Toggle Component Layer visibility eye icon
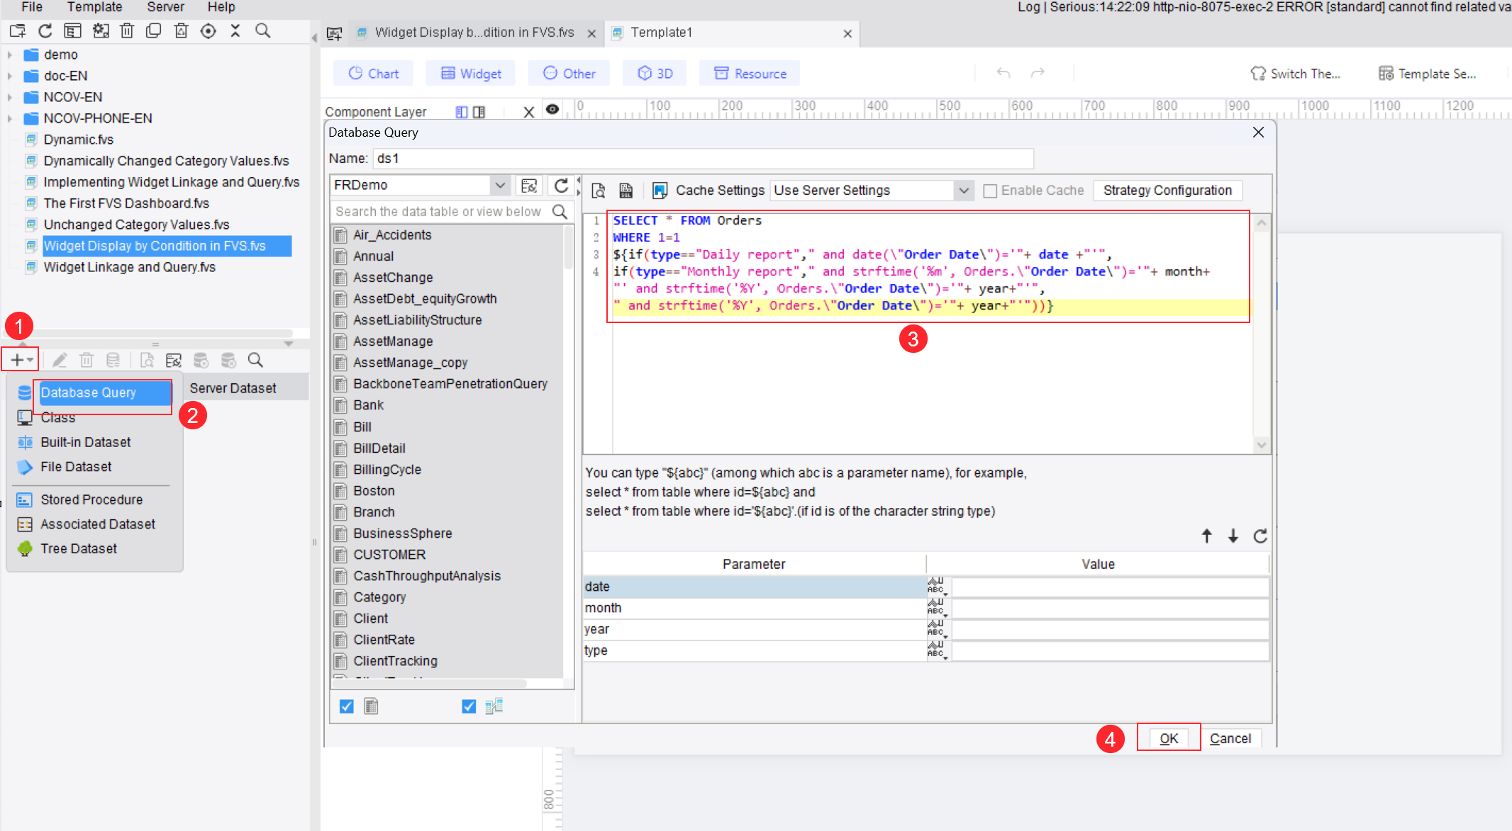Image resolution: width=1512 pixels, height=831 pixels. 552,109
